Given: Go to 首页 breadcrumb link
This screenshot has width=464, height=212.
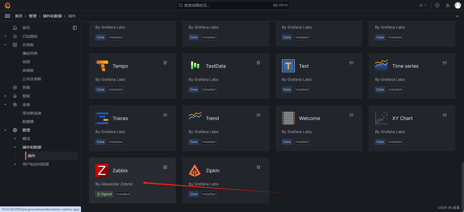Looking at the screenshot, I should coord(19,16).
